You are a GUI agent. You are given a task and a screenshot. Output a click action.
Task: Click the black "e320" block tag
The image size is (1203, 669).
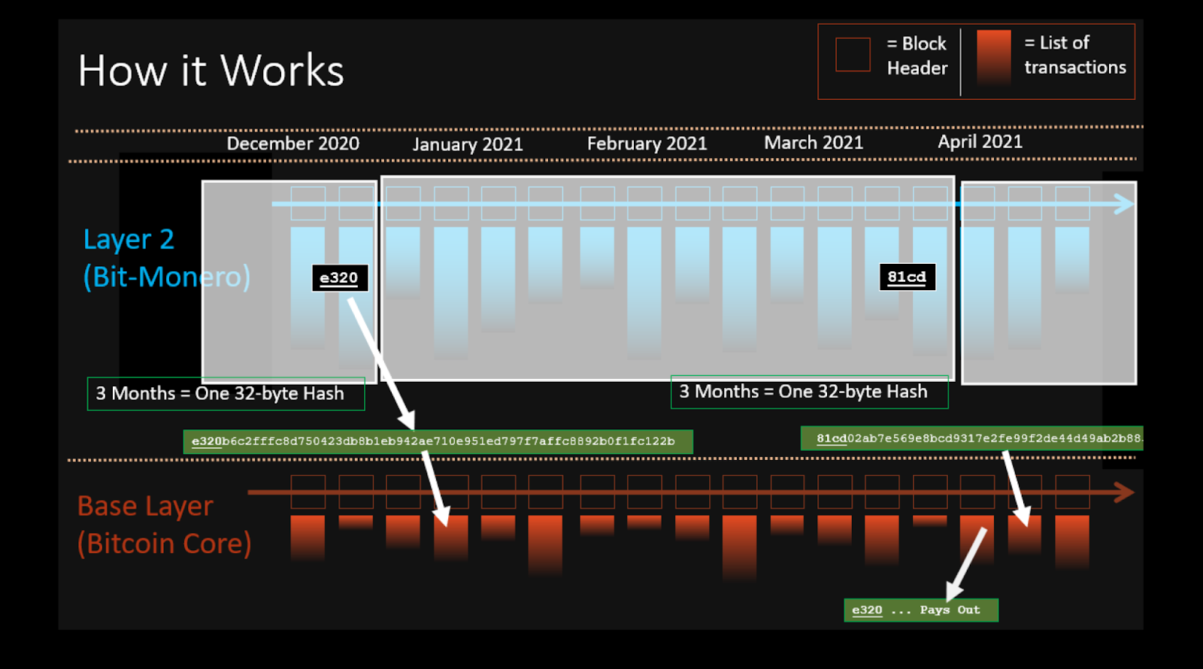pos(340,278)
